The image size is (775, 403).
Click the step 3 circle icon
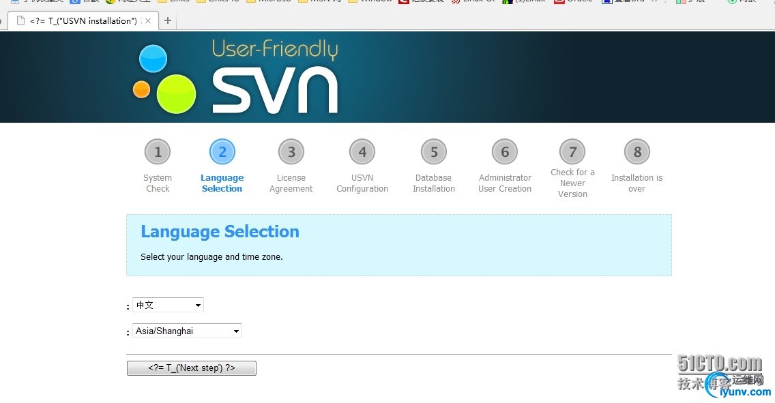[x=291, y=151]
